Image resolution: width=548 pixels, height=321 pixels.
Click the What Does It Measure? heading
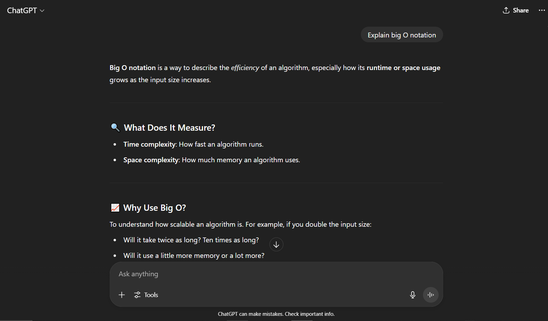tap(169, 128)
